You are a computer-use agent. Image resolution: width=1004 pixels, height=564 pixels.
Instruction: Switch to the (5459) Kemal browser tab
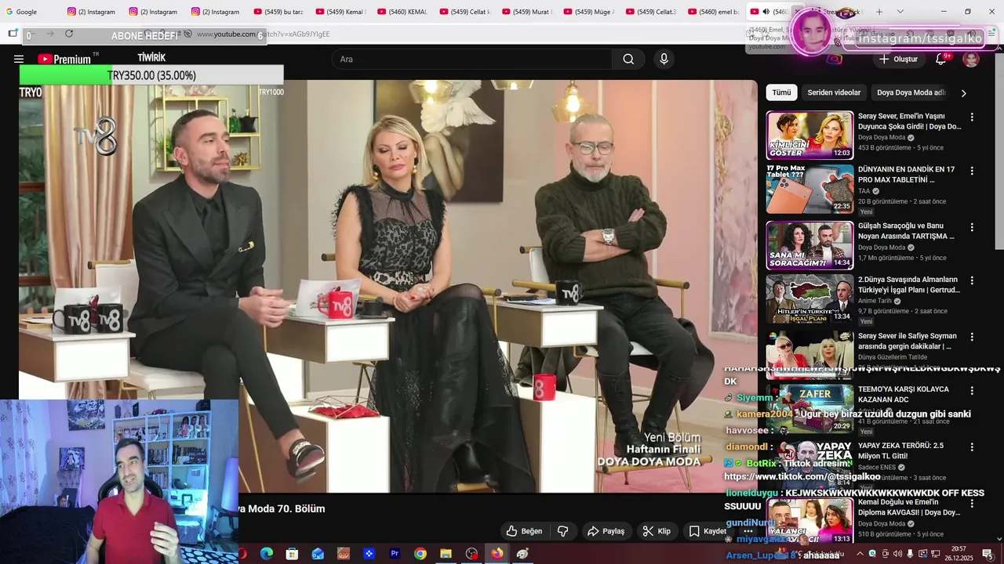340,12
